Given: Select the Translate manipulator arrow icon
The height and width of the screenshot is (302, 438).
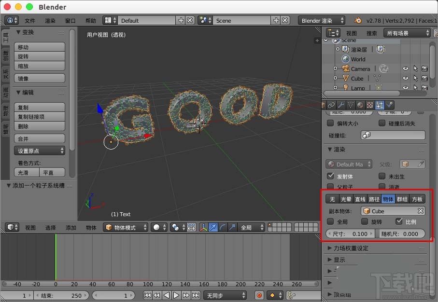Looking at the screenshot, I should click(213, 226).
